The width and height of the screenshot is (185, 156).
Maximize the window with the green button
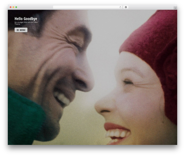16,7
